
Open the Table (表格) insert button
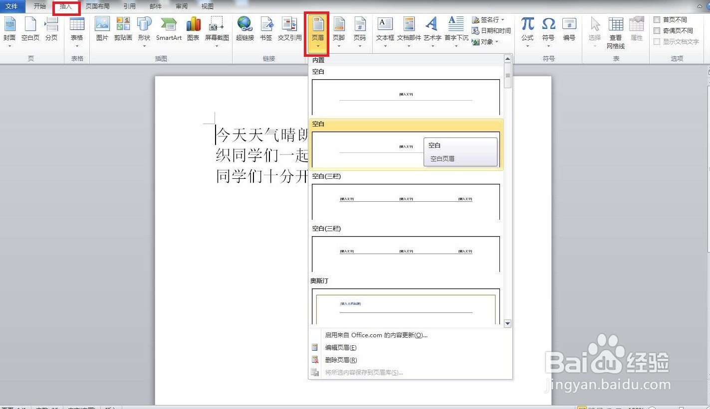[77, 29]
